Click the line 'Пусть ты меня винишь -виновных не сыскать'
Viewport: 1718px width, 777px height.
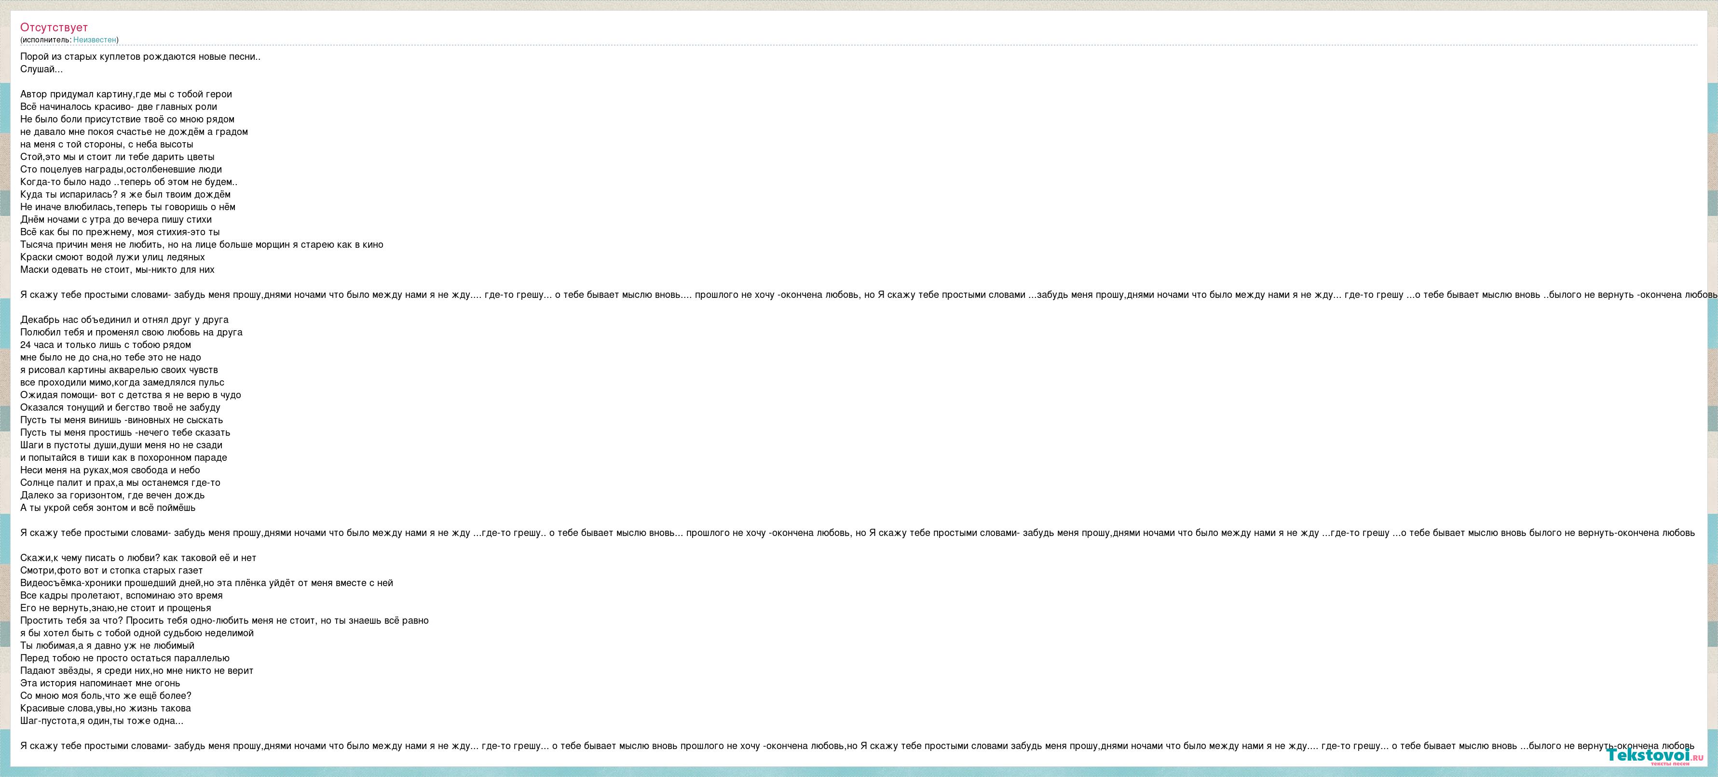coord(122,420)
